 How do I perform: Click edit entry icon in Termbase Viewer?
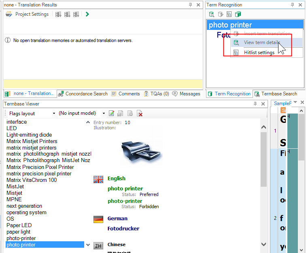pos(111,114)
